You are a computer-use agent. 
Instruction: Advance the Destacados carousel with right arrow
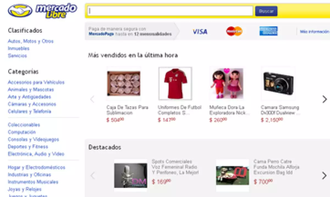point(324,176)
